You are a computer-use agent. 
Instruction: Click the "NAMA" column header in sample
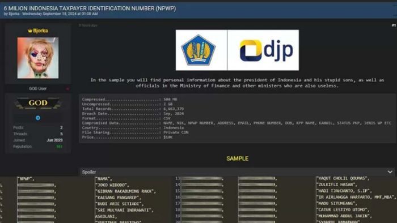click(104, 179)
